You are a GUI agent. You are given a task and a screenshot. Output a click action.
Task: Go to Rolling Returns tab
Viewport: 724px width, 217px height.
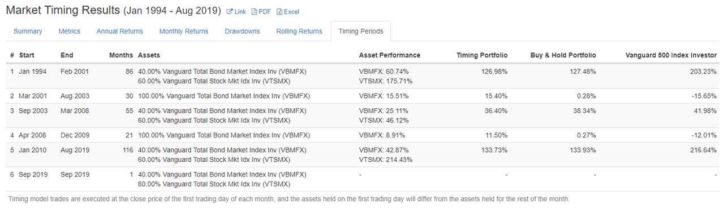pos(299,32)
